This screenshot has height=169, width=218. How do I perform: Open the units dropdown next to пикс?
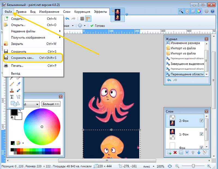(153, 166)
